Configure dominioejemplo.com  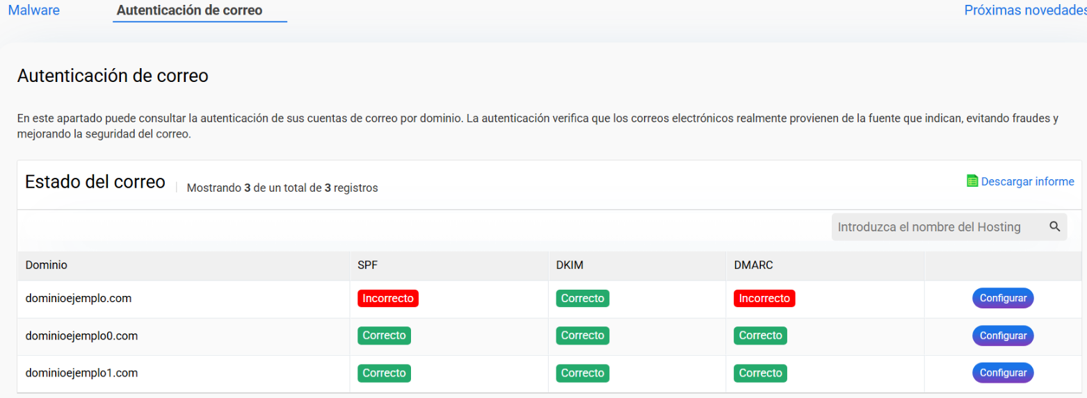pos(1003,298)
